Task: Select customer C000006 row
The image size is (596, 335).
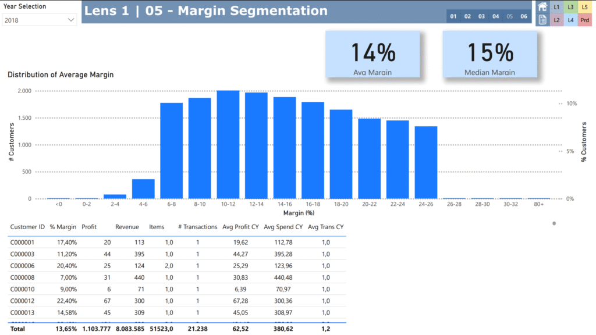Action: coord(23,265)
